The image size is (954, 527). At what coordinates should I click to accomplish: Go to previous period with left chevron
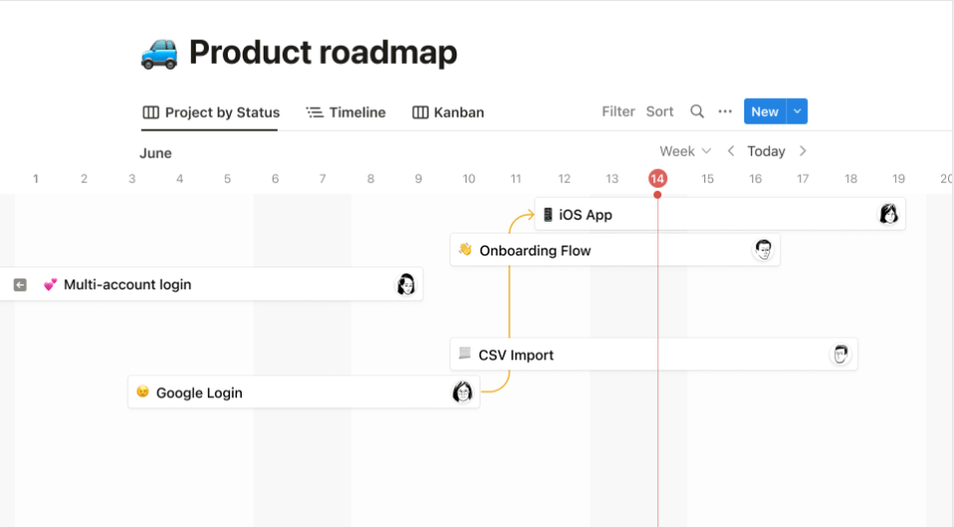(731, 151)
